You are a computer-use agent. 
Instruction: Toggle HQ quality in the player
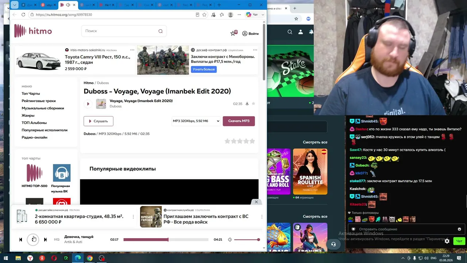coord(57,240)
